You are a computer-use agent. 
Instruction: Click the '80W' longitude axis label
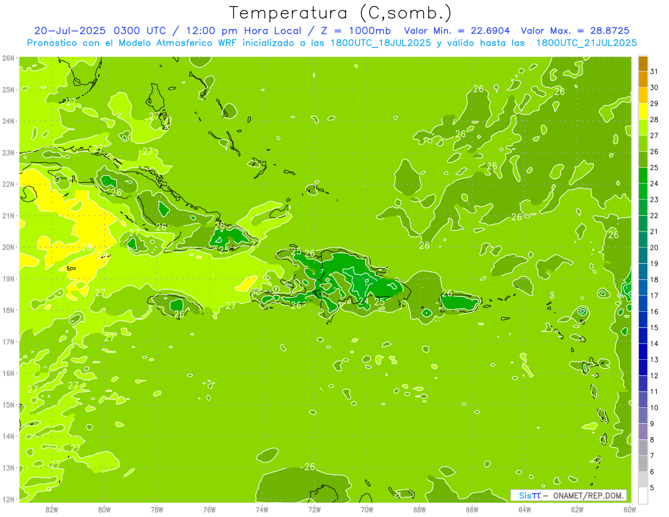click(x=104, y=509)
